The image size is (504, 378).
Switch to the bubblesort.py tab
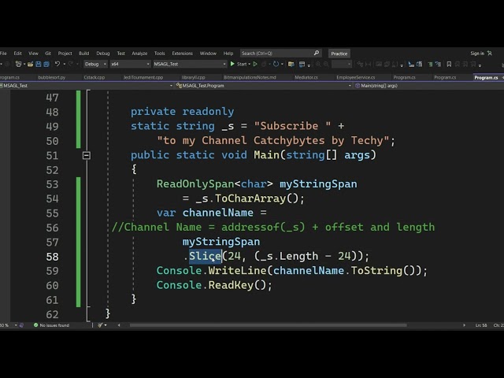click(51, 77)
